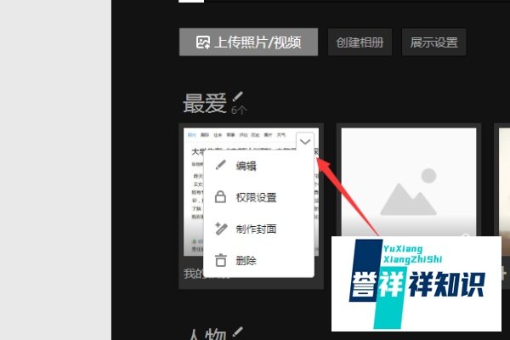The image size is (510, 340).
Task: Click the 人物 category heading
Action: coord(207,334)
